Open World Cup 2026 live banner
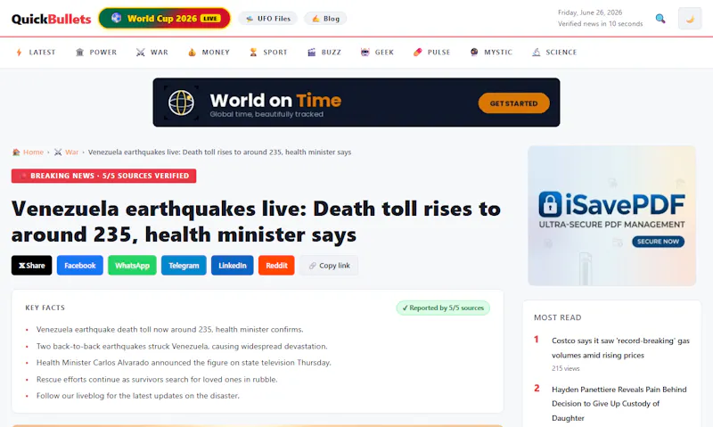 pyautogui.click(x=165, y=18)
